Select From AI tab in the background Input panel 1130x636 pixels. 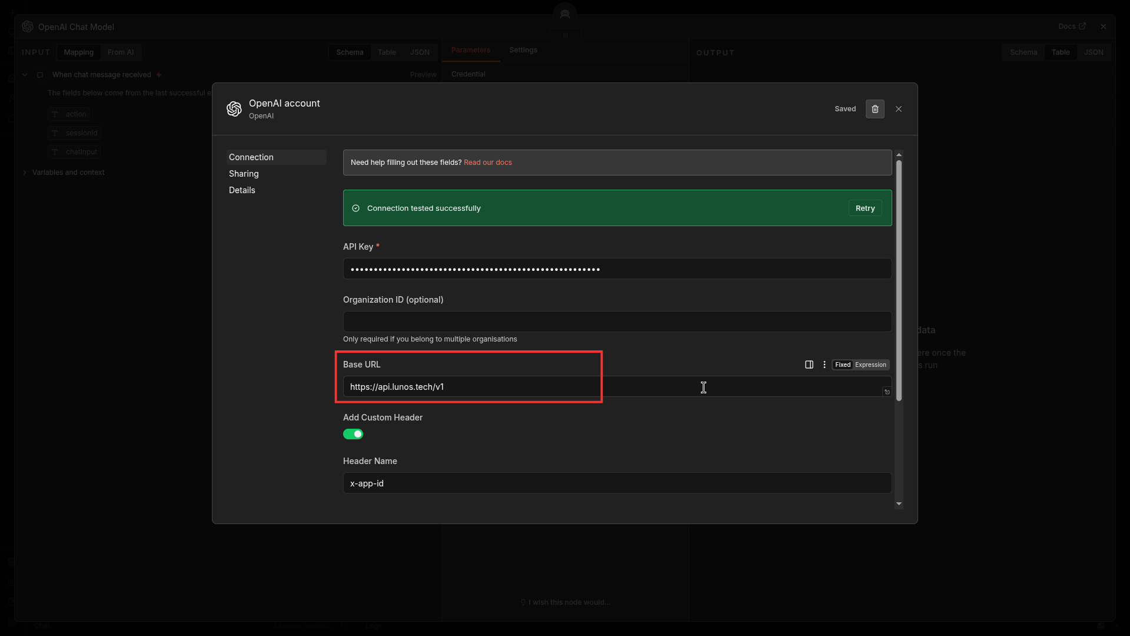121,52
